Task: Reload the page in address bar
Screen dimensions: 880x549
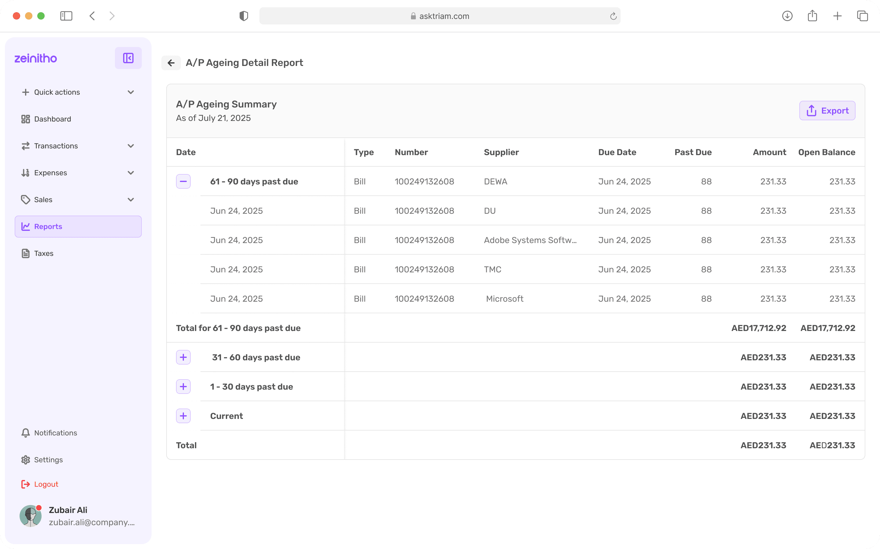Action: click(613, 16)
